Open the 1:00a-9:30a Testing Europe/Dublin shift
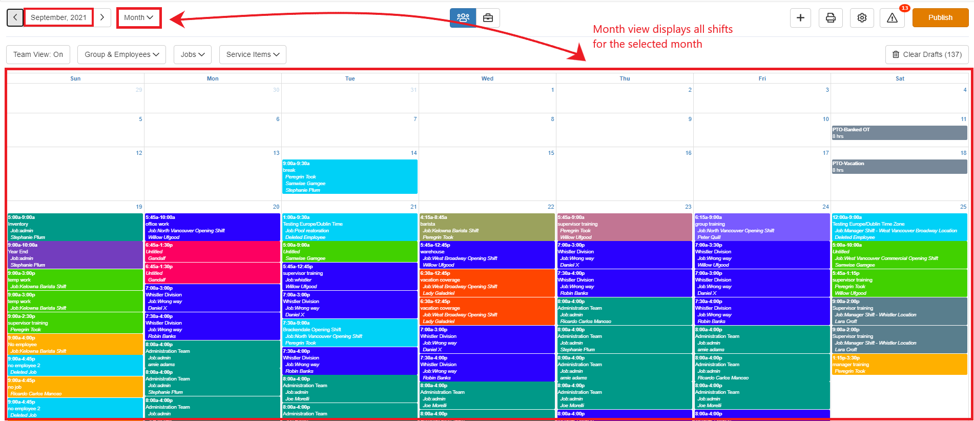Viewport: 974px width, 421px height. [350, 227]
